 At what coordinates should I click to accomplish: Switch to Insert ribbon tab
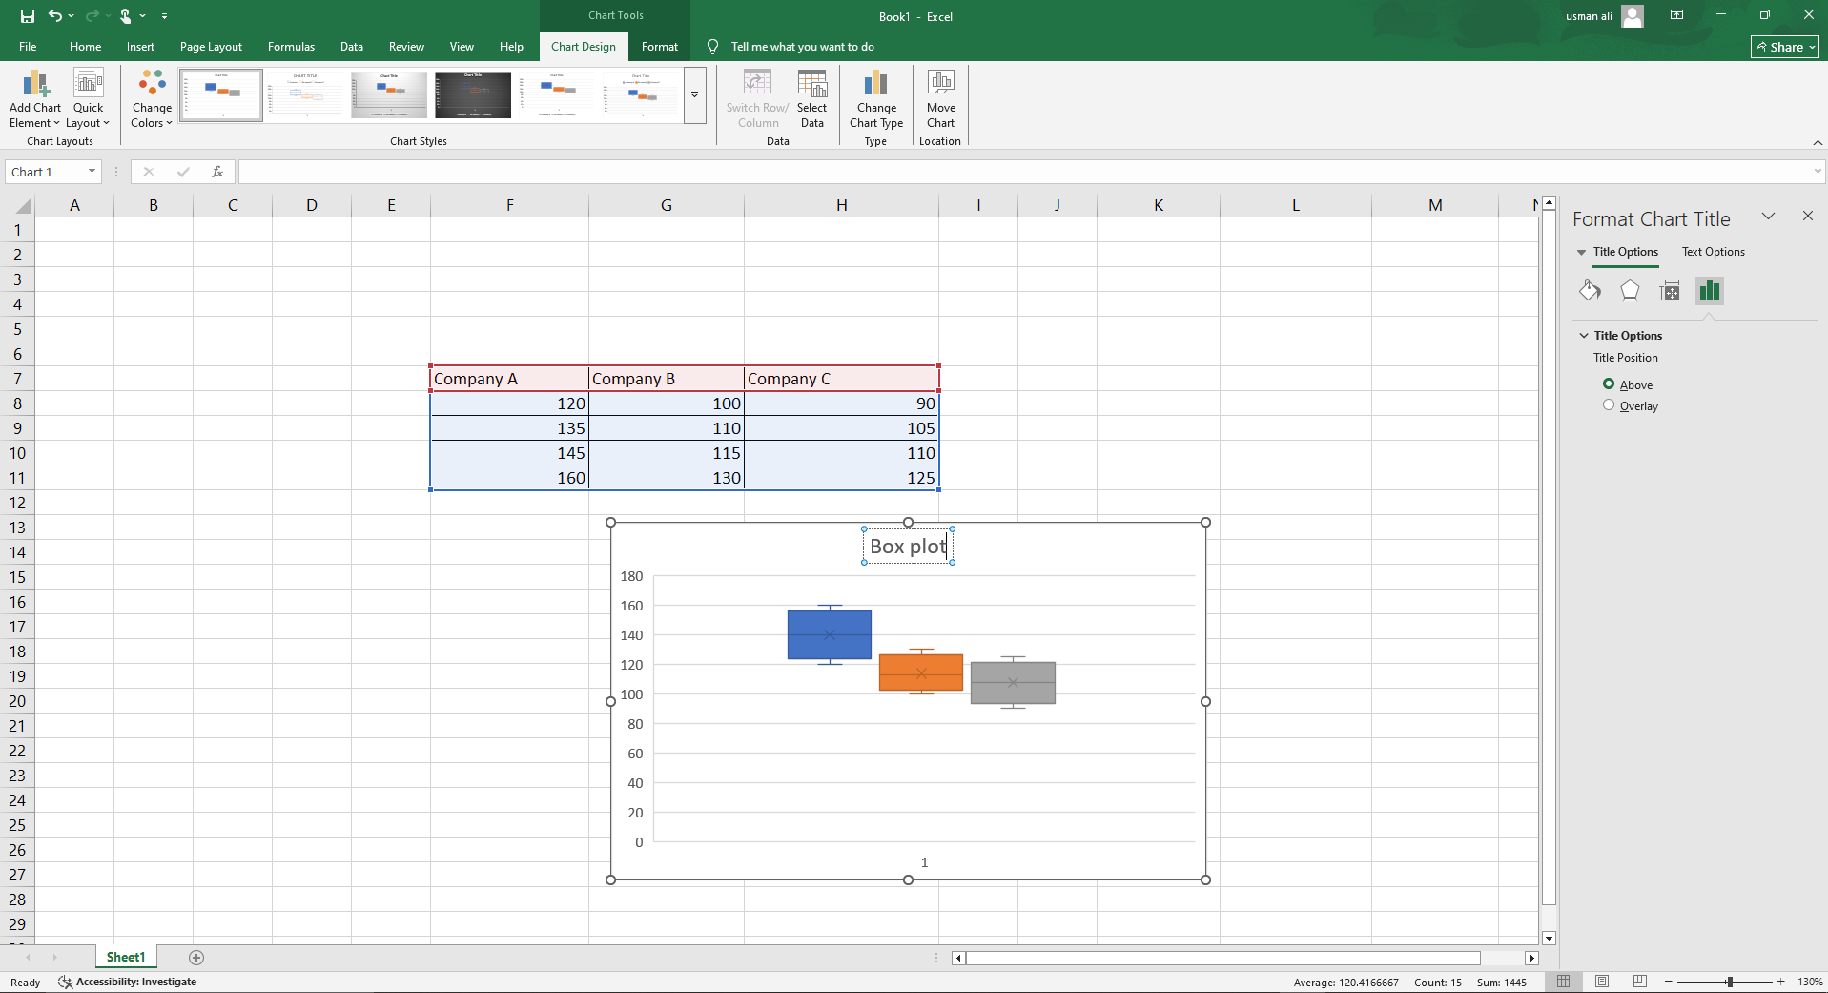[140, 47]
